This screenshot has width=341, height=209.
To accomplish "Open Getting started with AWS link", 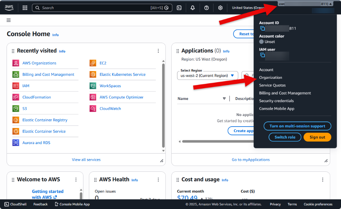I will pos(48,194).
